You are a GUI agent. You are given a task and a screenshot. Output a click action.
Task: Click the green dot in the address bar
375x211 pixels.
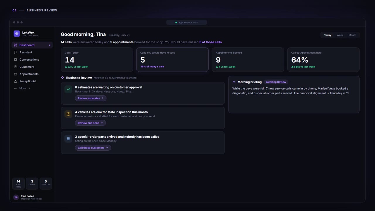coord(176,22)
